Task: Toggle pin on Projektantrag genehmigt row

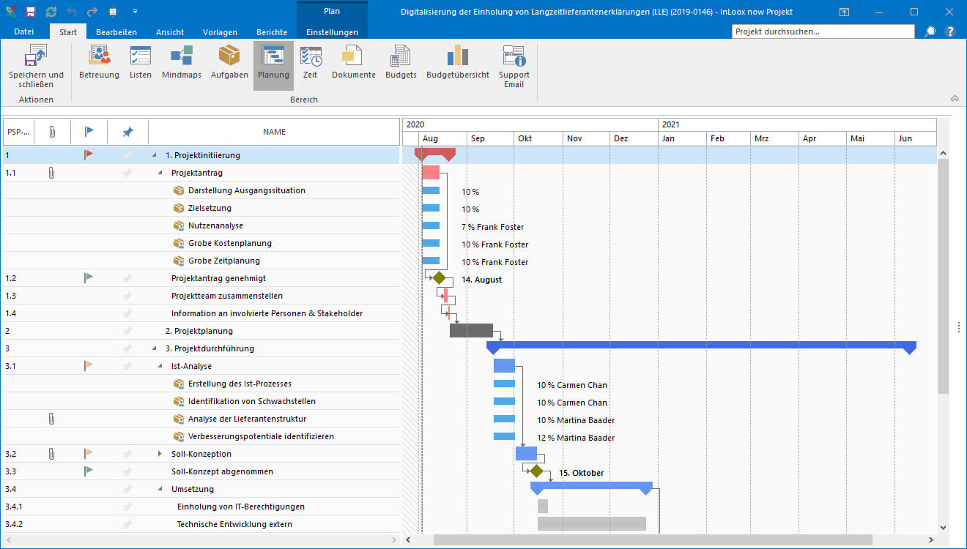Action: (127, 278)
